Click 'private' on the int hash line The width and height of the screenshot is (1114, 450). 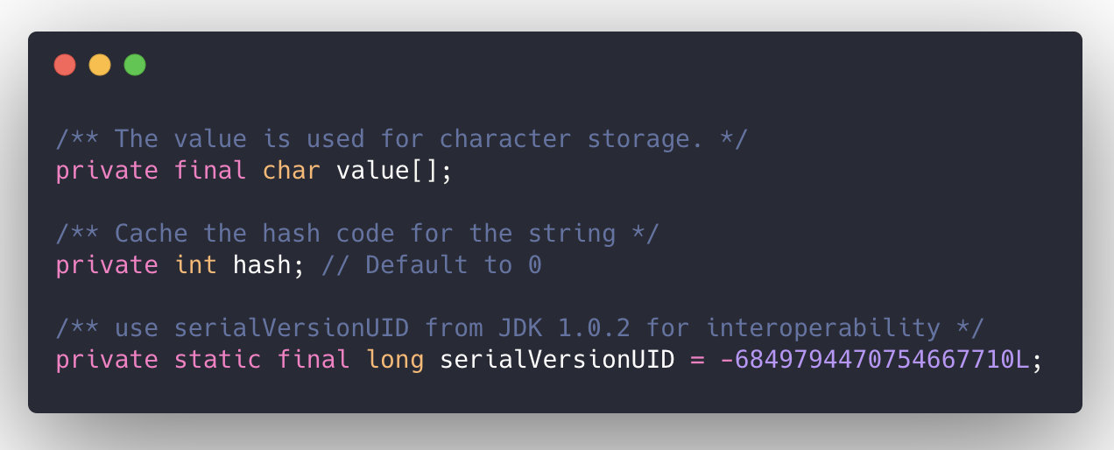click(x=107, y=264)
